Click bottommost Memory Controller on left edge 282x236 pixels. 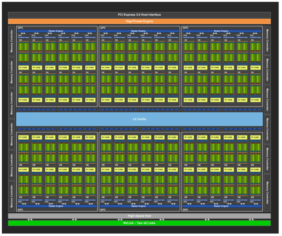tap(12, 196)
